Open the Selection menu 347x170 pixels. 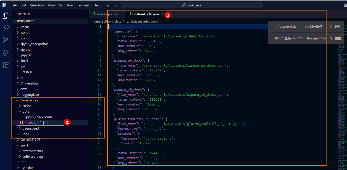coord(37,5)
